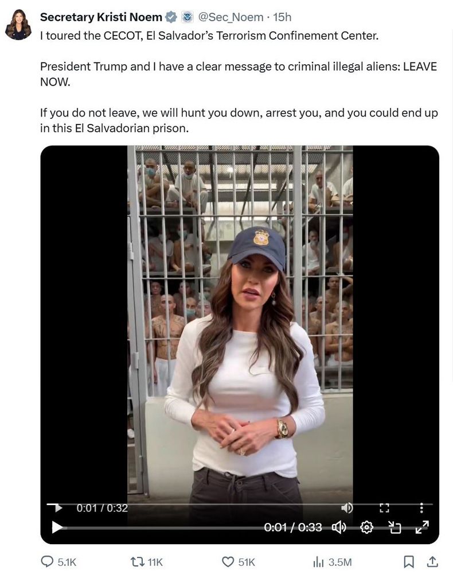This screenshot has height=574, width=453.
Task: Click the blue verified checkmark badge
Action: point(171,17)
